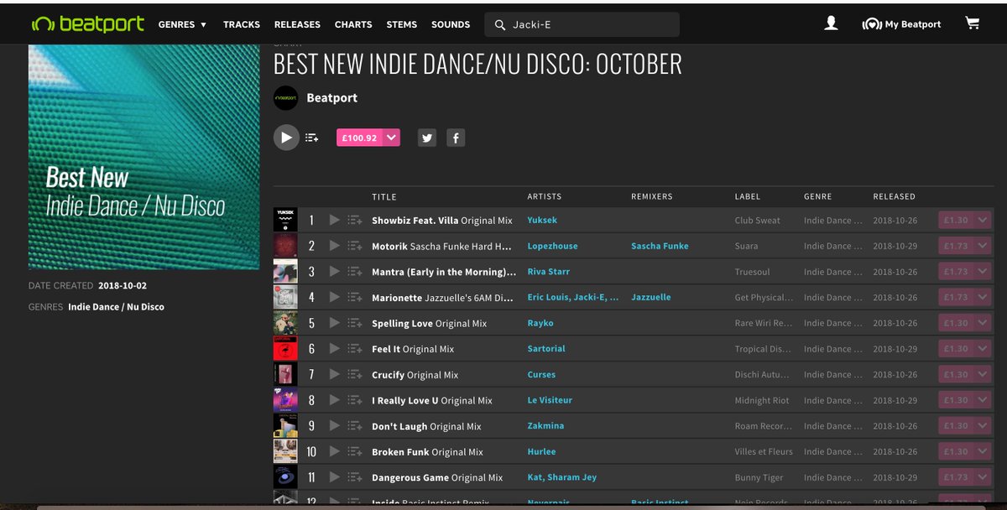This screenshot has height=510, width=1007.
Task: Queue the Crucify track
Action: pyautogui.click(x=354, y=374)
